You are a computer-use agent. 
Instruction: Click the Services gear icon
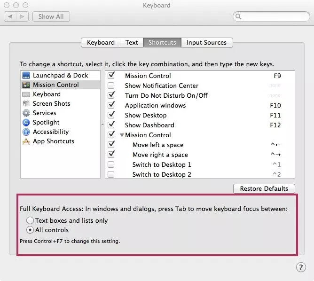[26, 113]
